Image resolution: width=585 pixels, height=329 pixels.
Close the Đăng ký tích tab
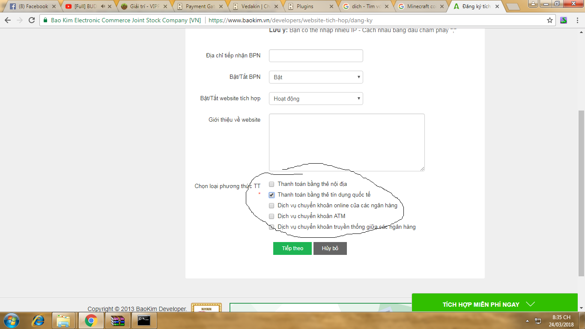coord(498,6)
